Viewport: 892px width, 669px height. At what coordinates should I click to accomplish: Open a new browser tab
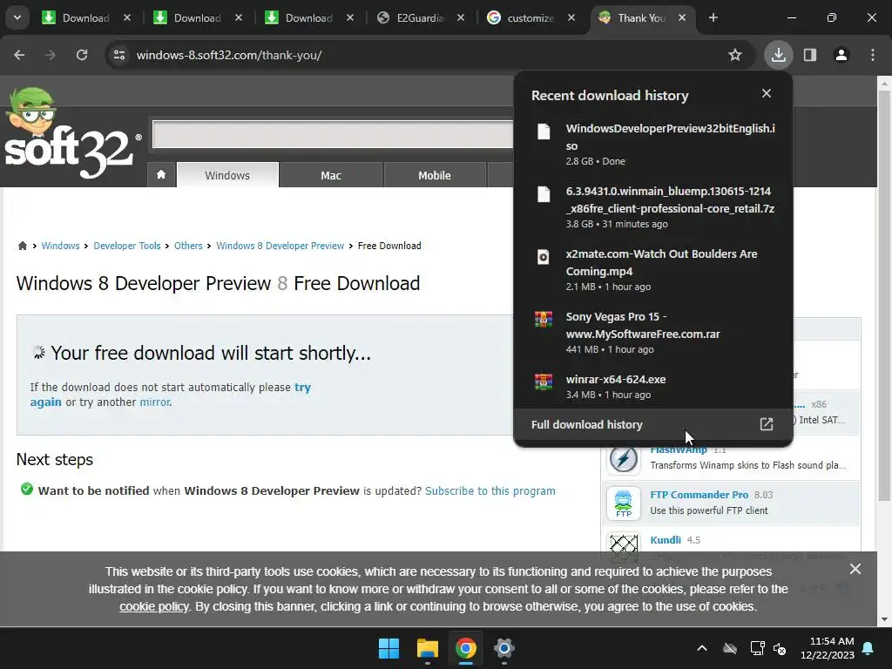pyautogui.click(x=713, y=17)
